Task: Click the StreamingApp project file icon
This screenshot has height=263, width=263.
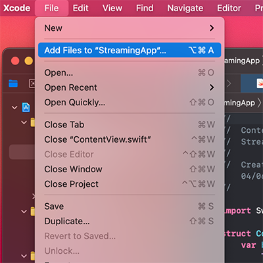Action: [26, 107]
